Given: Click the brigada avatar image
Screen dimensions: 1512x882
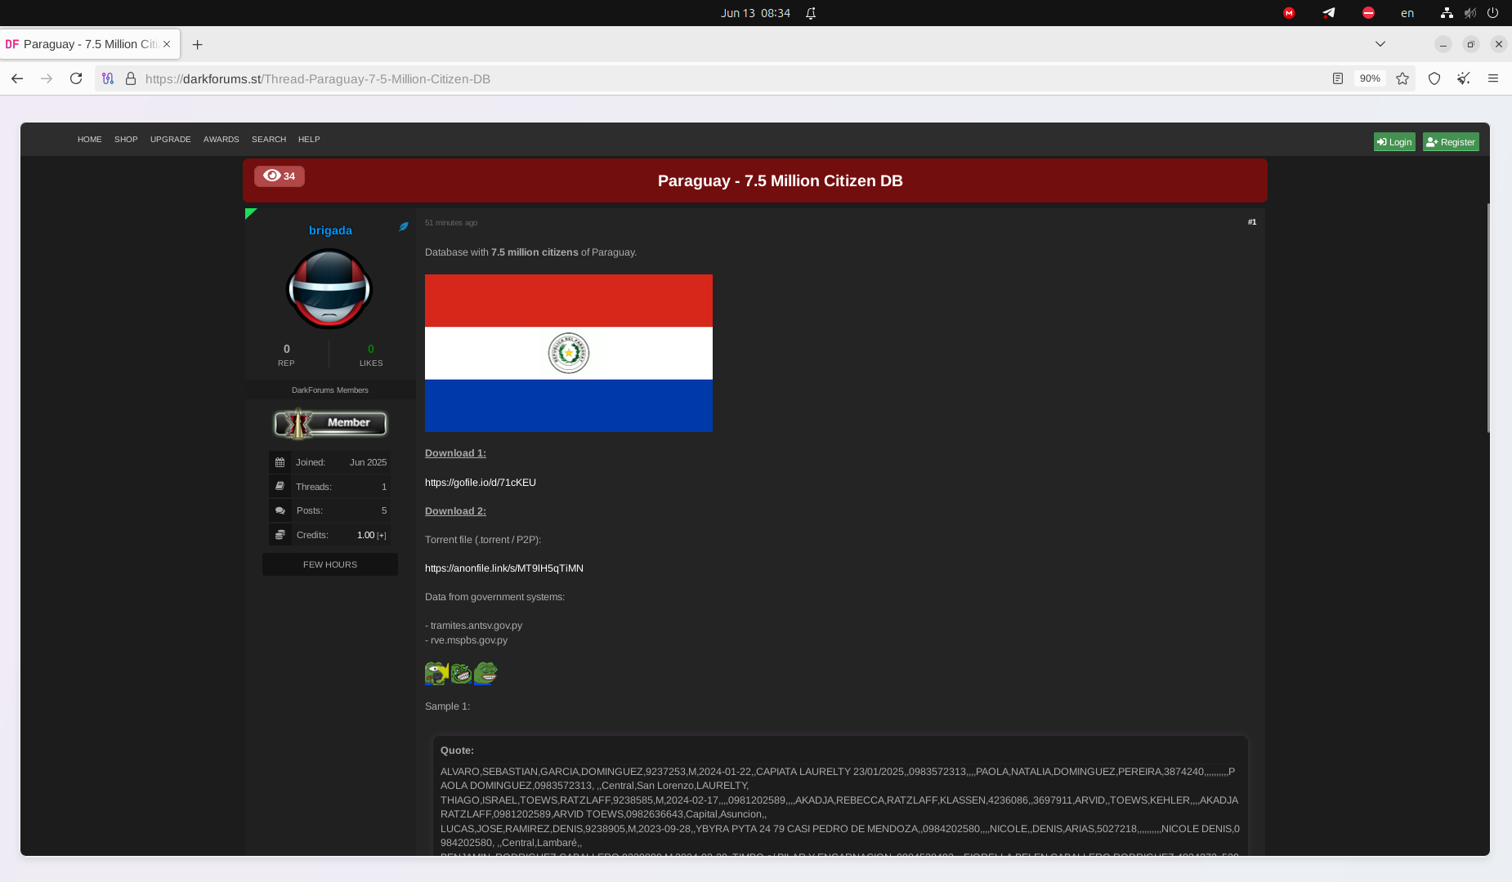Looking at the screenshot, I should [x=329, y=289].
